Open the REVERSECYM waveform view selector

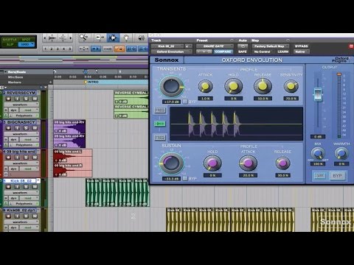pos(21,105)
